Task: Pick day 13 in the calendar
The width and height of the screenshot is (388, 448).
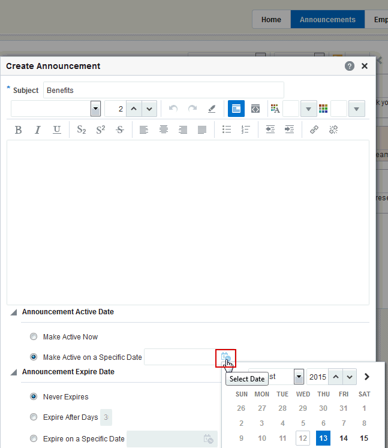Action: point(323,438)
